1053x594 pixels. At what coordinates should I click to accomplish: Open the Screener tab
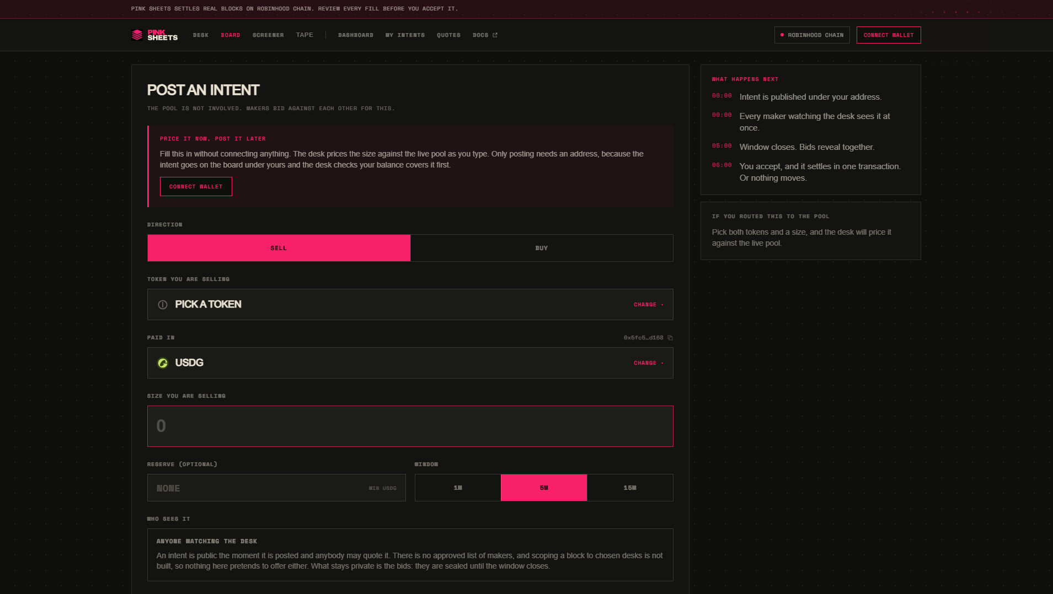pyautogui.click(x=268, y=35)
